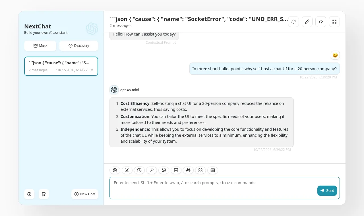This screenshot has width=364, height=216.
Task: Focus the message input text box
Action: pos(225,188)
